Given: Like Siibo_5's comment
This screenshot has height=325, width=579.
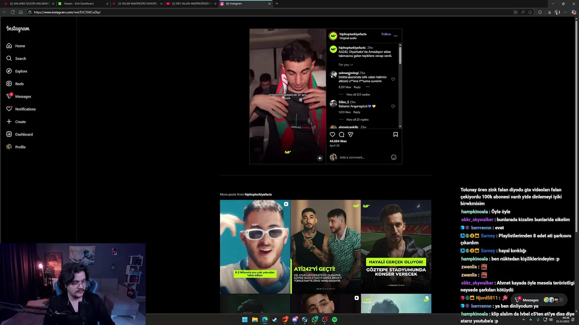Looking at the screenshot, I should (393, 107).
